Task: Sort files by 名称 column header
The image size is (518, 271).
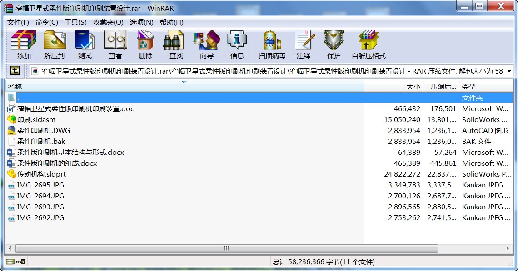Action: [x=184, y=87]
